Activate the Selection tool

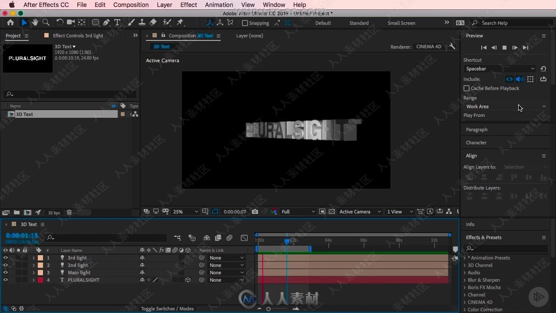[x=24, y=23]
